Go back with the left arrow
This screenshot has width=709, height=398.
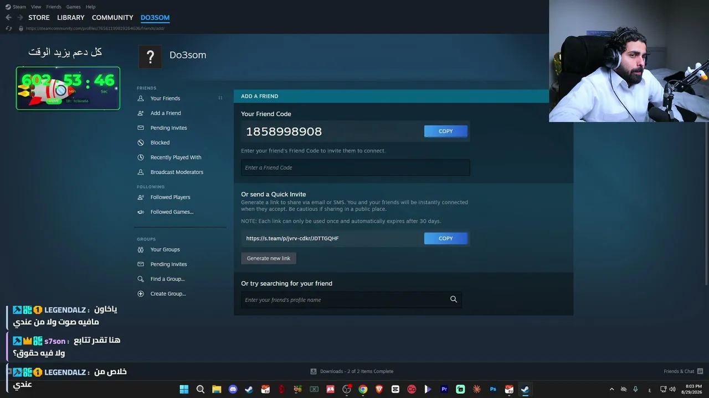pyautogui.click(x=8, y=18)
